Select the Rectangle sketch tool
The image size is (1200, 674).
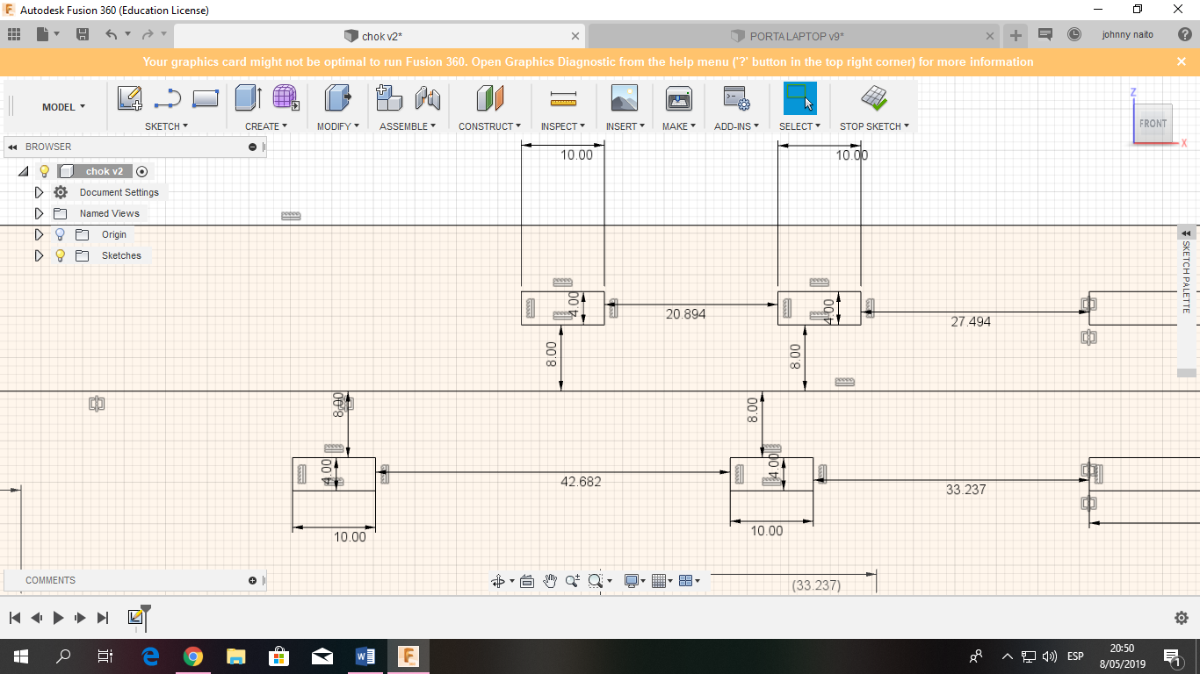tap(205, 98)
